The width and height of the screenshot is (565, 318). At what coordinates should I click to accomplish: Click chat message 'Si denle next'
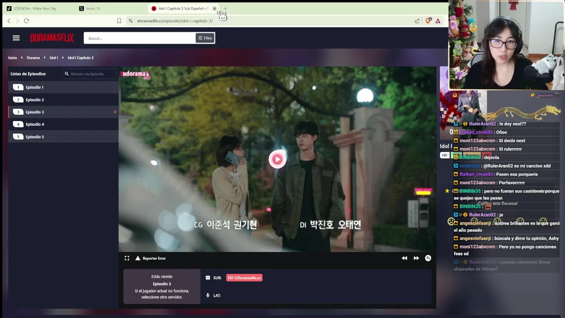pyautogui.click(x=512, y=140)
